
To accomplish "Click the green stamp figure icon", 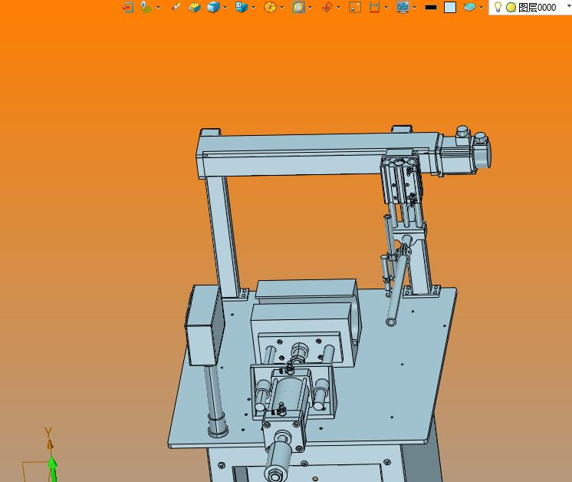I will 146,7.
